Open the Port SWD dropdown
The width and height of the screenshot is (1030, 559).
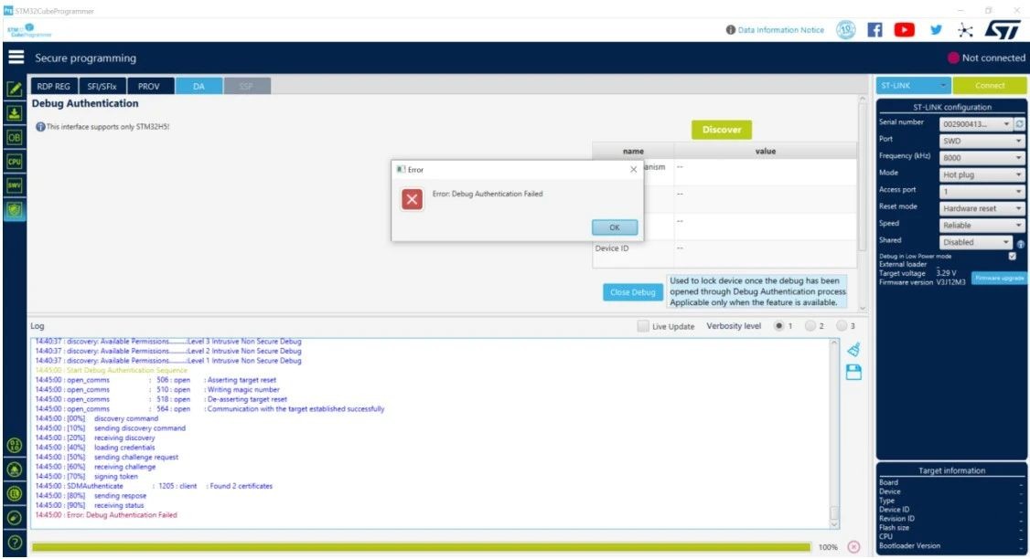click(982, 141)
